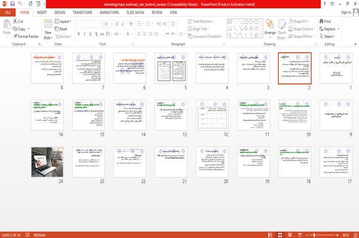The height and width of the screenshot is (238, 359).
Task: Select the Format Painter brush
Action: tap(16, 36)
